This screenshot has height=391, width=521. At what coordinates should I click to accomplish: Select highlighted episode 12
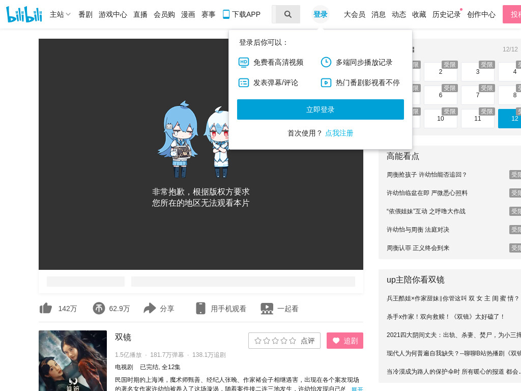coord(510,118)
